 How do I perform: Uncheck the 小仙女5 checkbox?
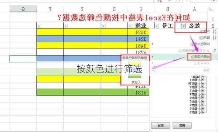click(203, 98)
